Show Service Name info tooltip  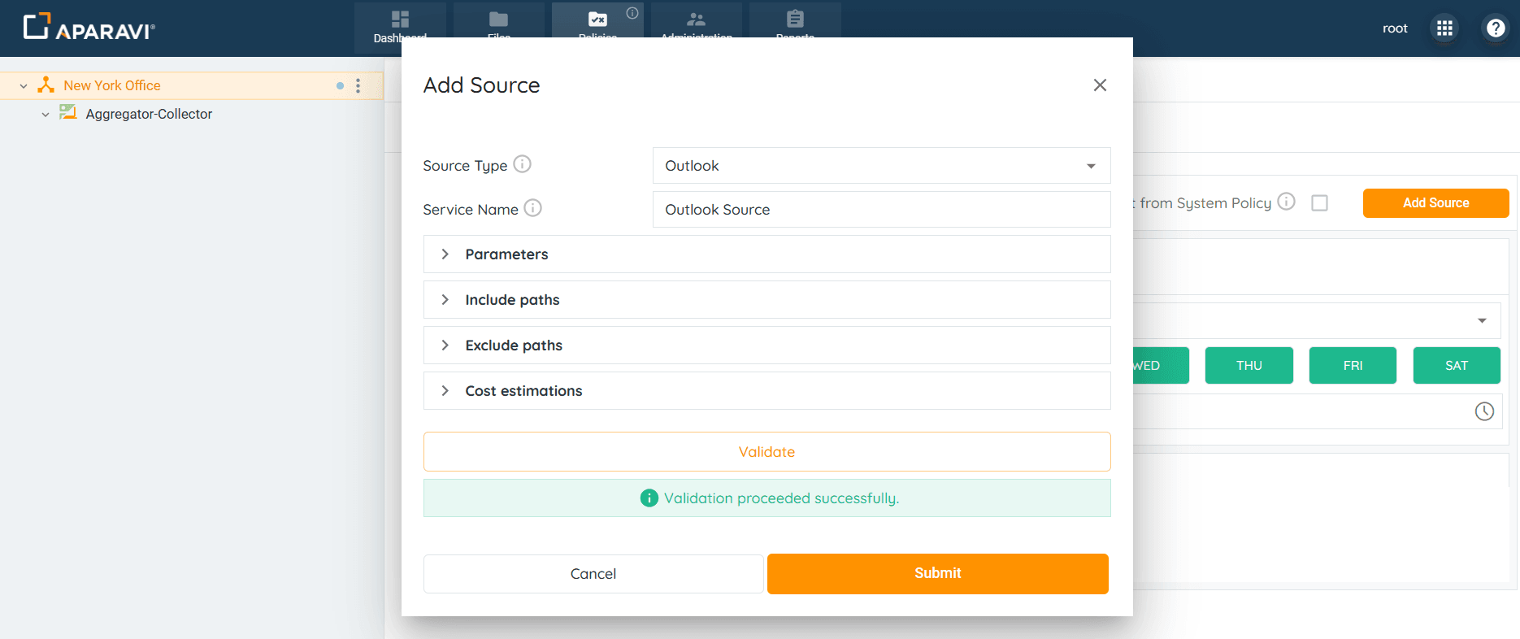(532, 208)
